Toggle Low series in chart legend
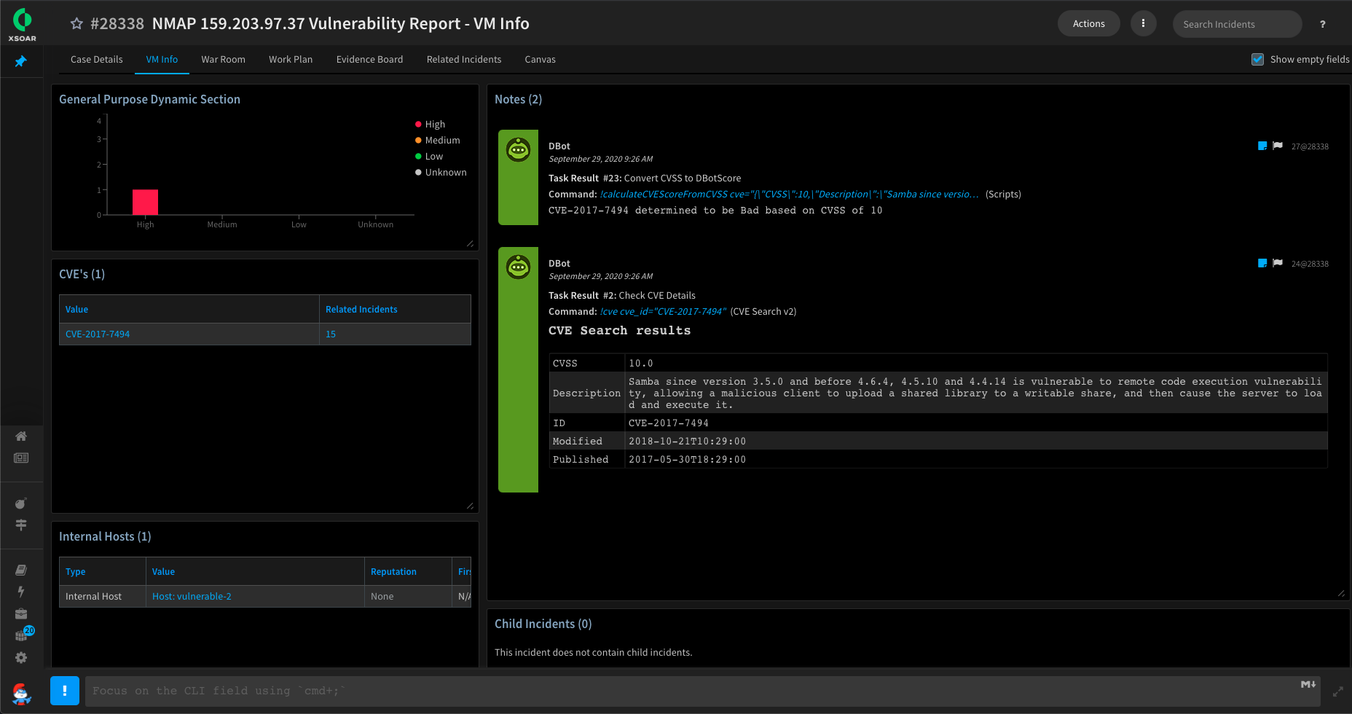Screen dimensions: 1352x714 (429, 157)
